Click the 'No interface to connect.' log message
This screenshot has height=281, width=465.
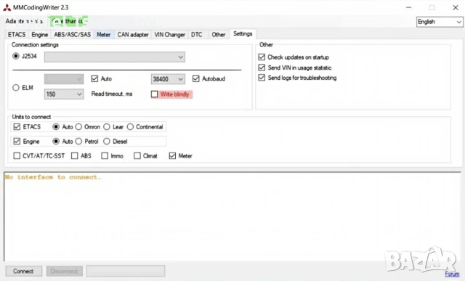(53, 177)
